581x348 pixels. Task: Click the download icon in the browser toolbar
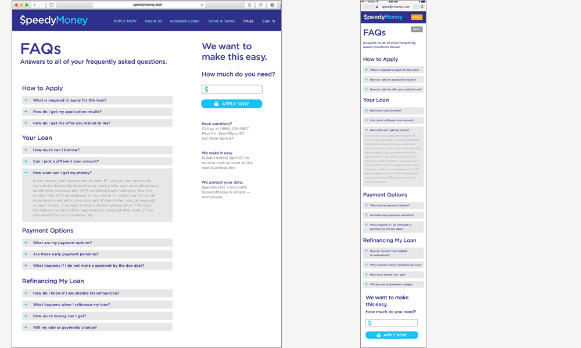272,5
